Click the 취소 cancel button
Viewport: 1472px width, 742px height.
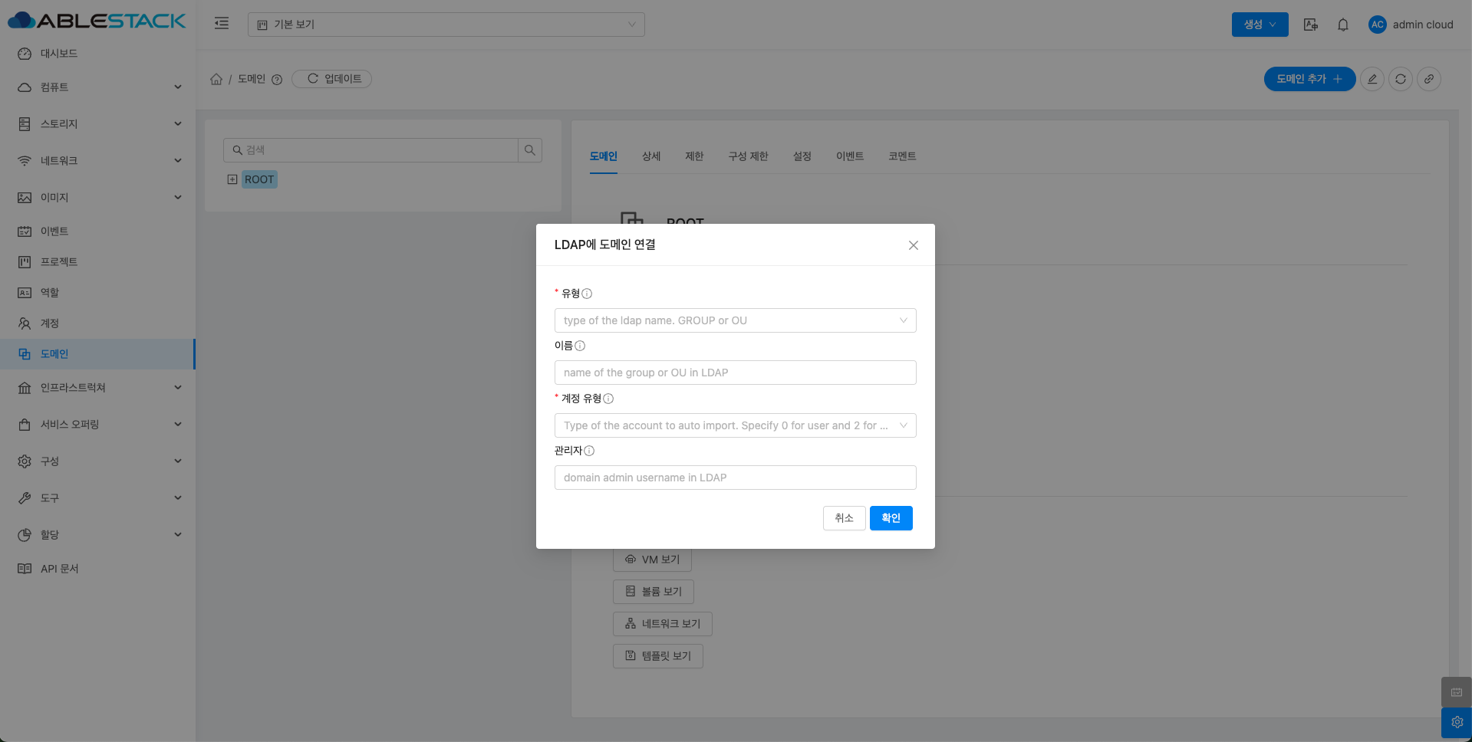(845, 518)
